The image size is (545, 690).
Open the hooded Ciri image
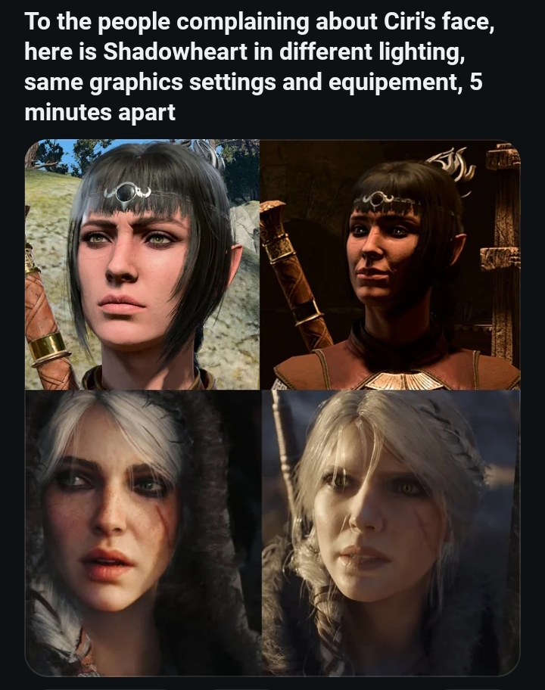coord(143,533)
